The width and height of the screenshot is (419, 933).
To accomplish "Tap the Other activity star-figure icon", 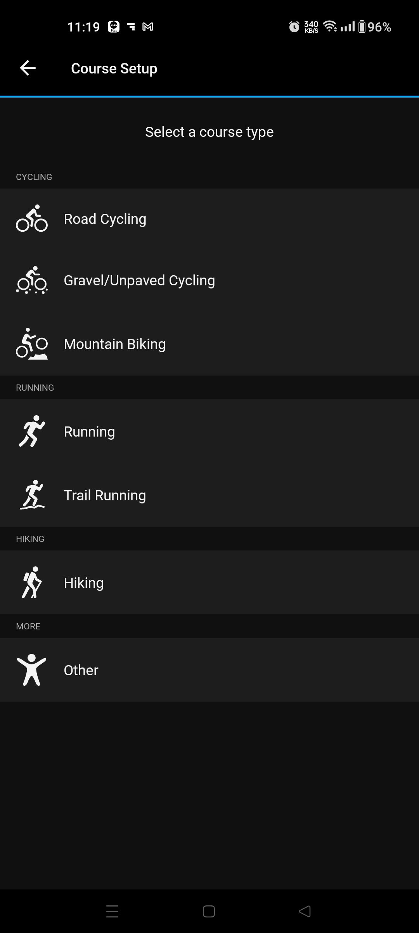I will [x=32, y=670].
